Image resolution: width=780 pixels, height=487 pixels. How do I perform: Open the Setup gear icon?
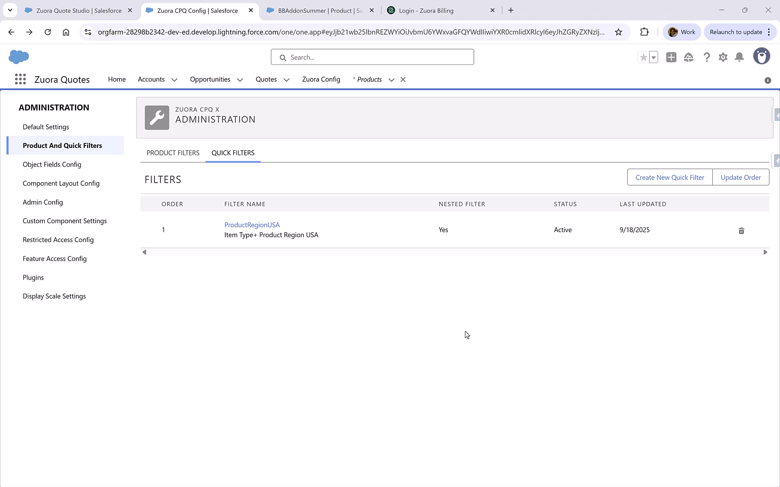(723, 57)
